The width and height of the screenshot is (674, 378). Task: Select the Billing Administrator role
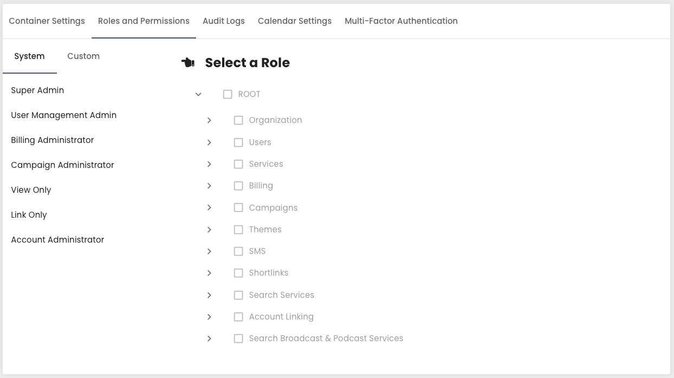pos(52,140)
